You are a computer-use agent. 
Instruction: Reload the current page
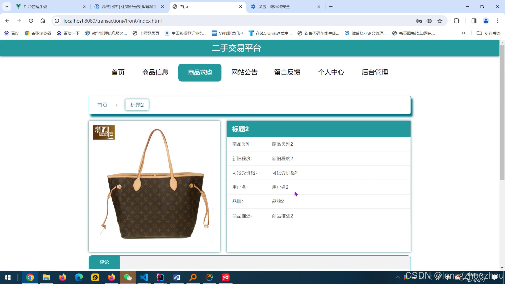pyautogui.click(x=31, y=21)
